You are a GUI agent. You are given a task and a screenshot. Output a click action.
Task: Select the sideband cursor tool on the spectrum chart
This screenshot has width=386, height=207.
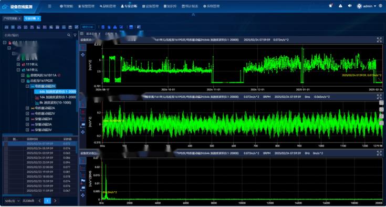tap(83, 175)
